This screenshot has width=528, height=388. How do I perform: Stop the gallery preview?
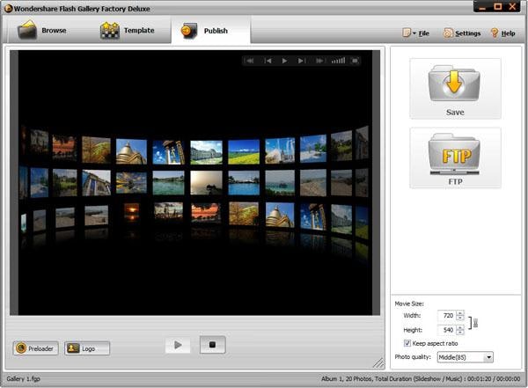point(212,345)
